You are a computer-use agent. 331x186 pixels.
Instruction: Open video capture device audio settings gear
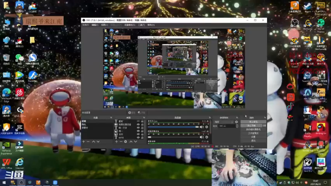207,137
